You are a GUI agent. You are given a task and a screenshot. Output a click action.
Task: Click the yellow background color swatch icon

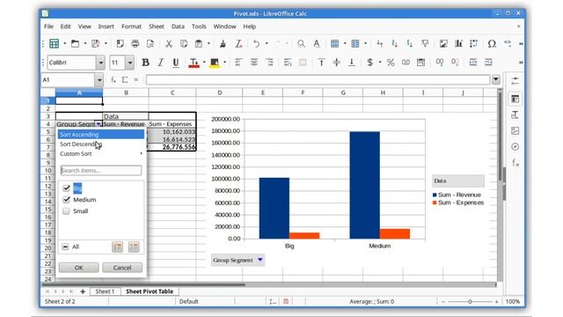click(215, 63)
